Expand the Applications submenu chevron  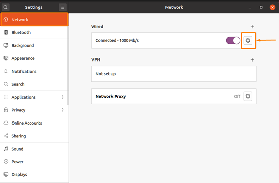pos(62,97)
